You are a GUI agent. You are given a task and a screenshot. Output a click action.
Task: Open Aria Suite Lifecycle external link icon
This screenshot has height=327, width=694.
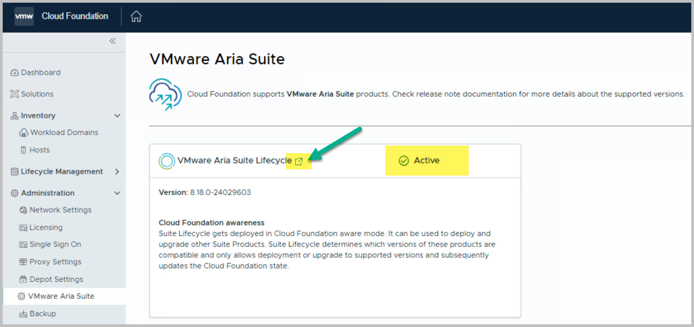[x=299, y=161]
